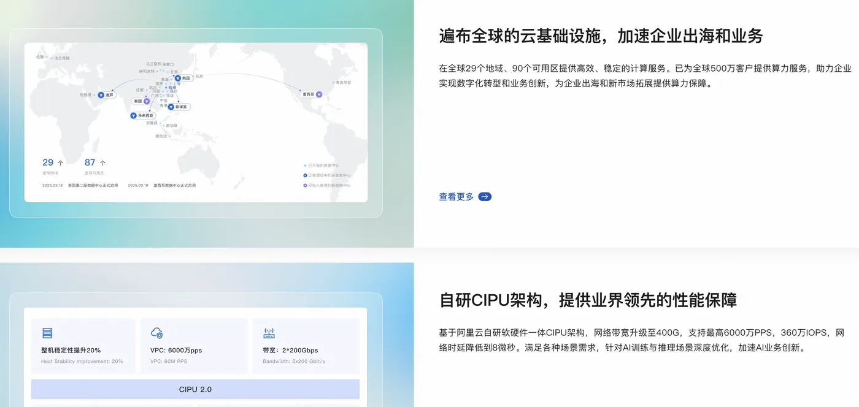Click the 呼和浩特 city label
859x407 pixels.
pyautogui.click(x=147, y=71)
